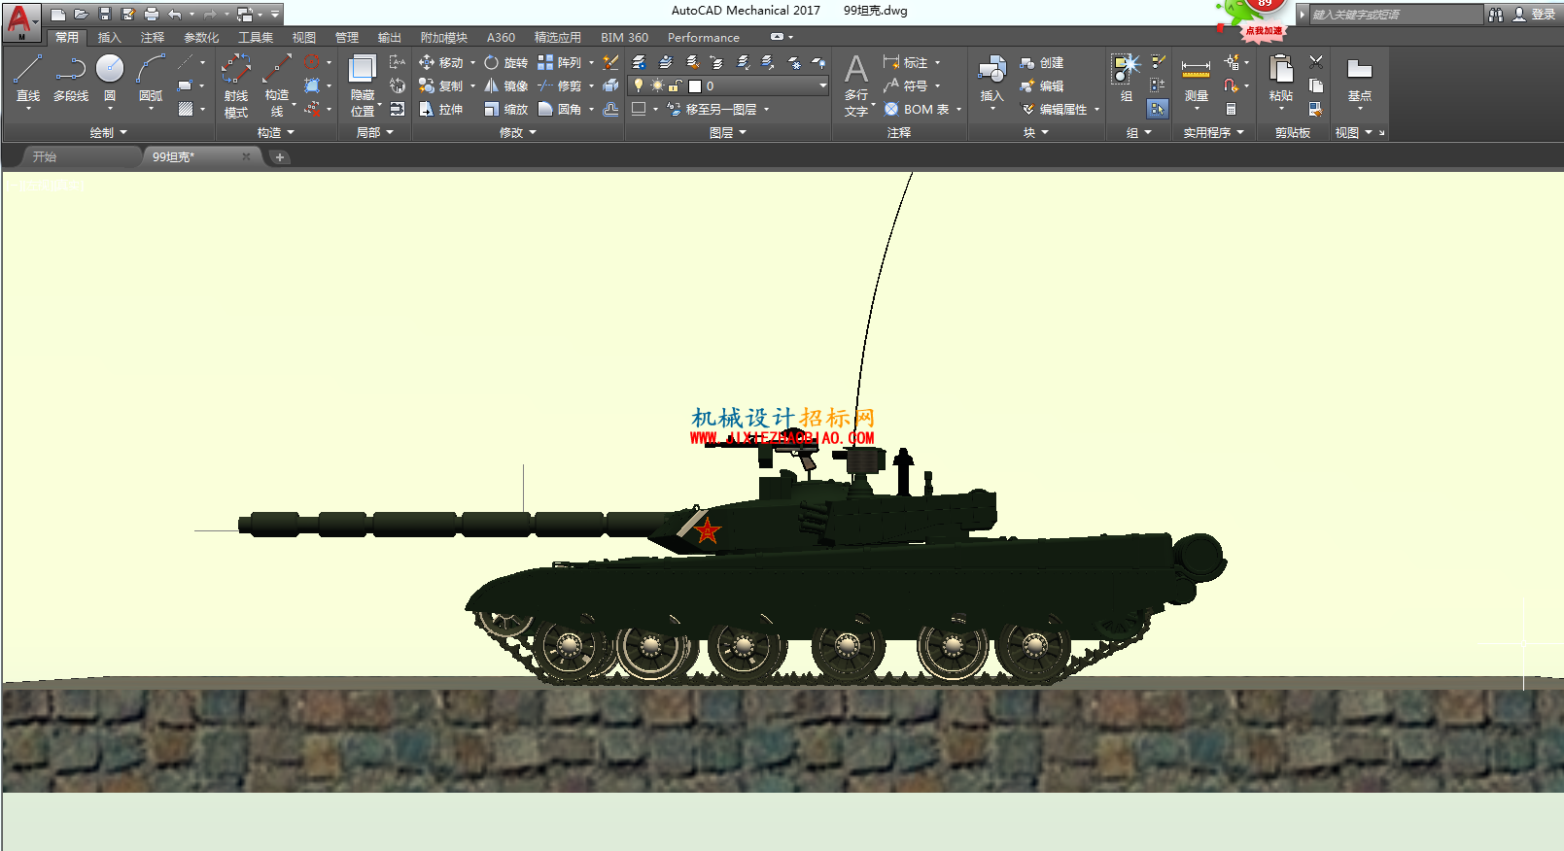Expand the Layers (图层) panel

click(x=728, y=132)
